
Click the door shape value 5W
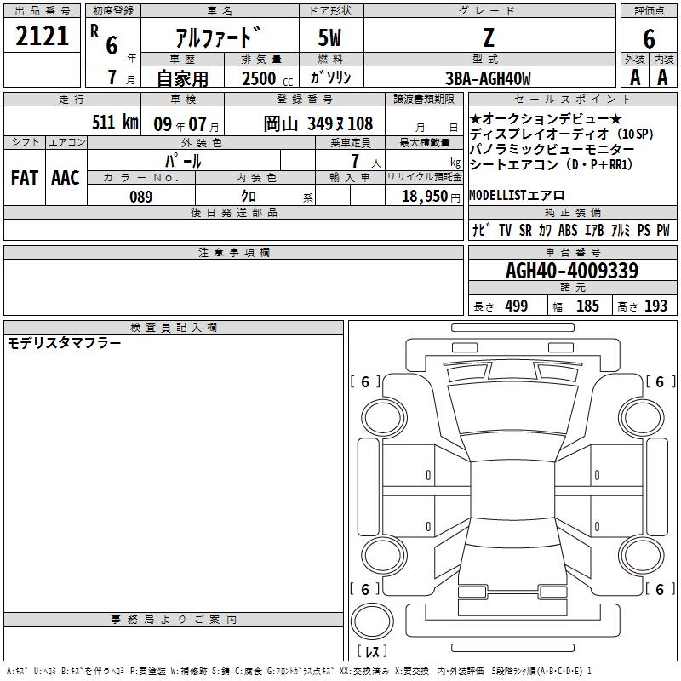[330, 37]
